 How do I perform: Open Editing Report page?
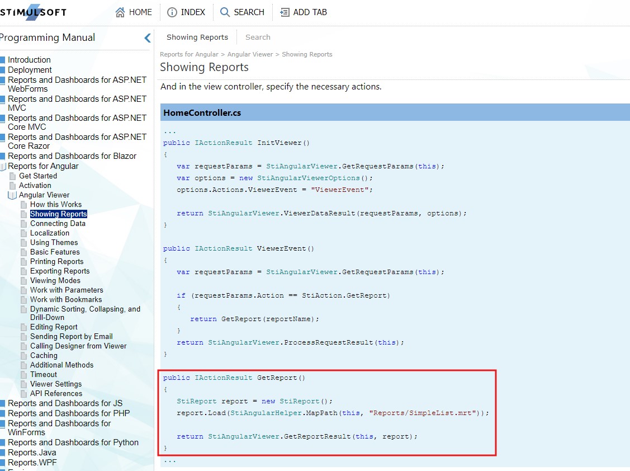point(54,327)
